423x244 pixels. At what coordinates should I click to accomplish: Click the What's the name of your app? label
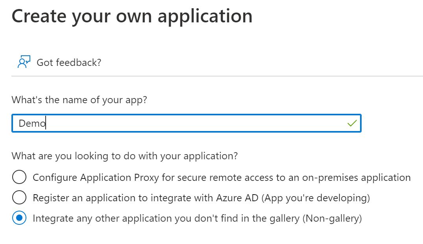point(79,100)
